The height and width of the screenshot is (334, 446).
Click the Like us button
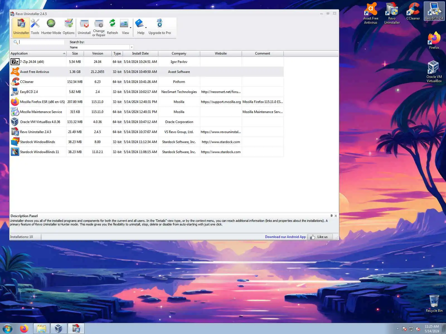coord(320,237)
